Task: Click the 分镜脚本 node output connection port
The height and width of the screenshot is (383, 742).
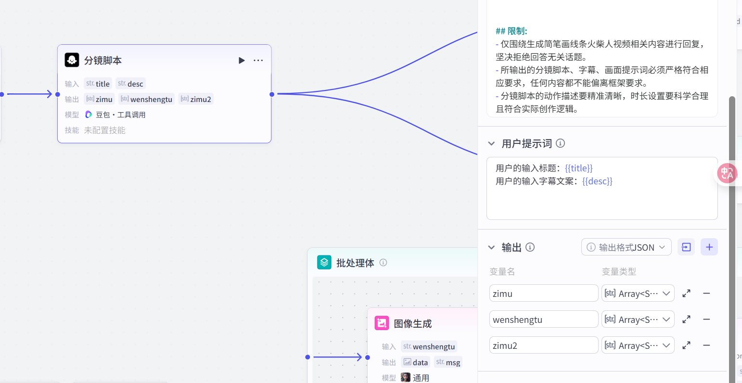Action: [x=272, y=94]
